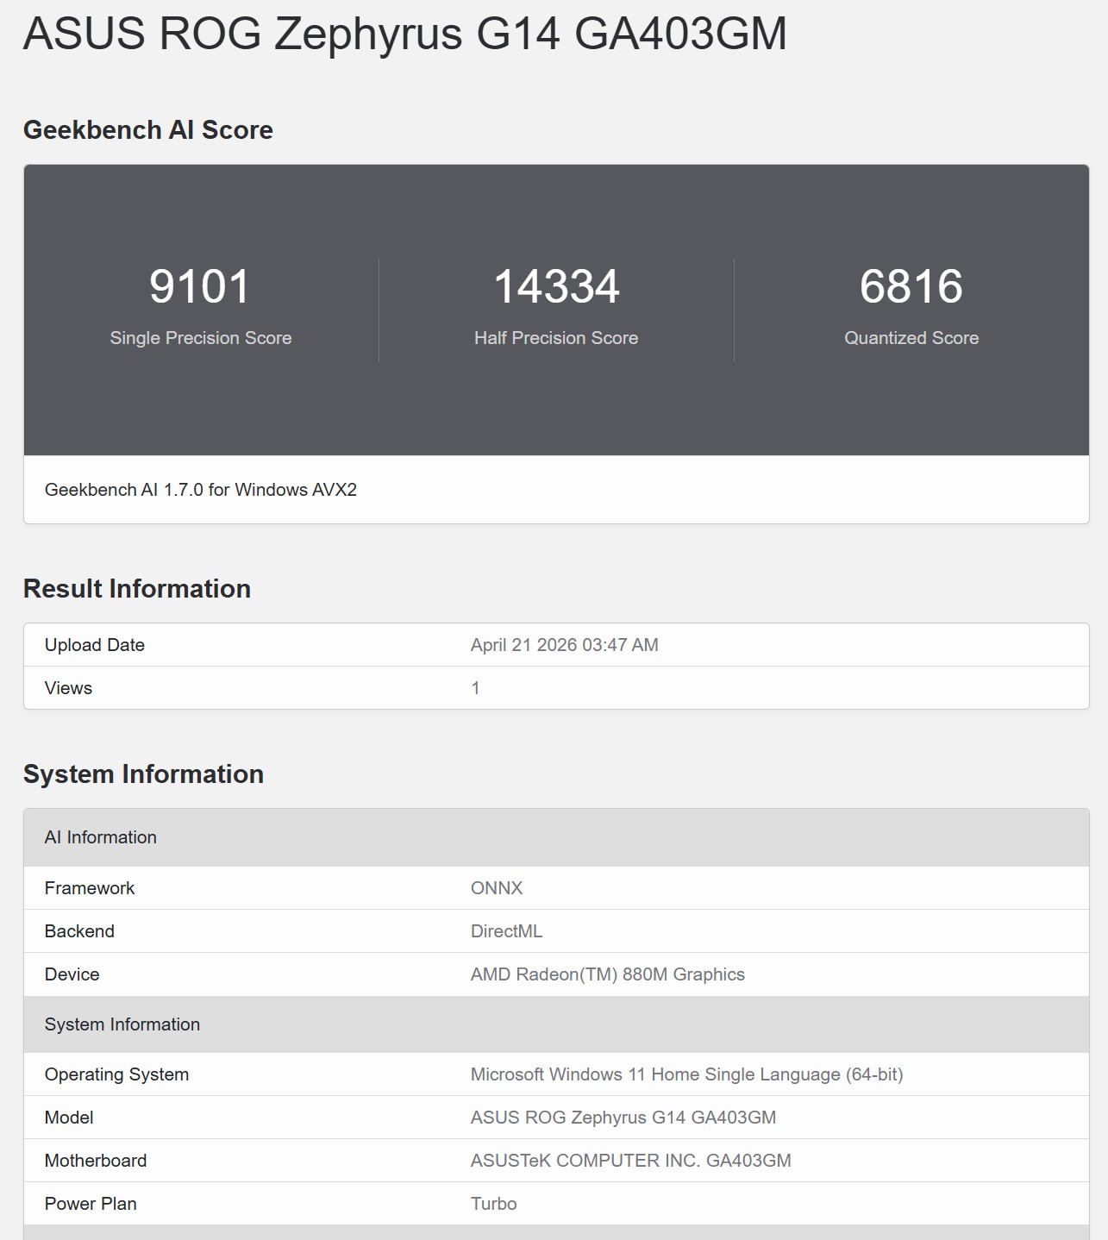Click the Upload Date row label
The image size is (1108, 1240).
(95, 645)
